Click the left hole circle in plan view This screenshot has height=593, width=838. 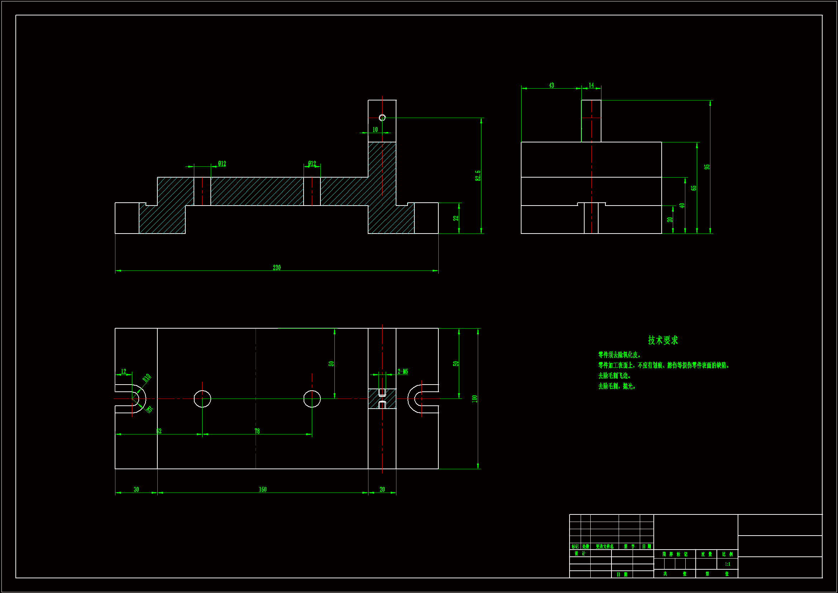click(x=202, y=399)
